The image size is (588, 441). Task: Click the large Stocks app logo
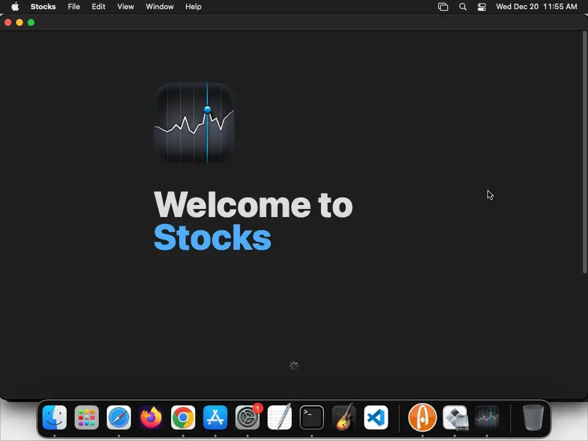[x=194, y=123]
